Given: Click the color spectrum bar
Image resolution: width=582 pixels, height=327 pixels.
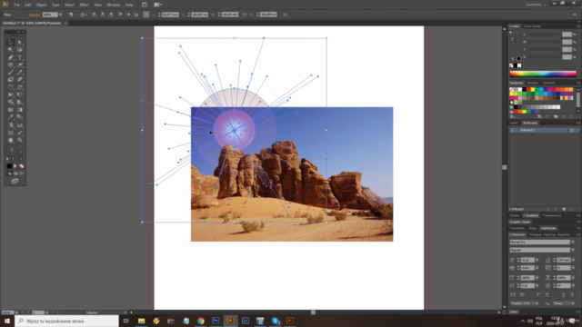Looking at the screenshot, I should pyautogui.click(x=543, y=74).
